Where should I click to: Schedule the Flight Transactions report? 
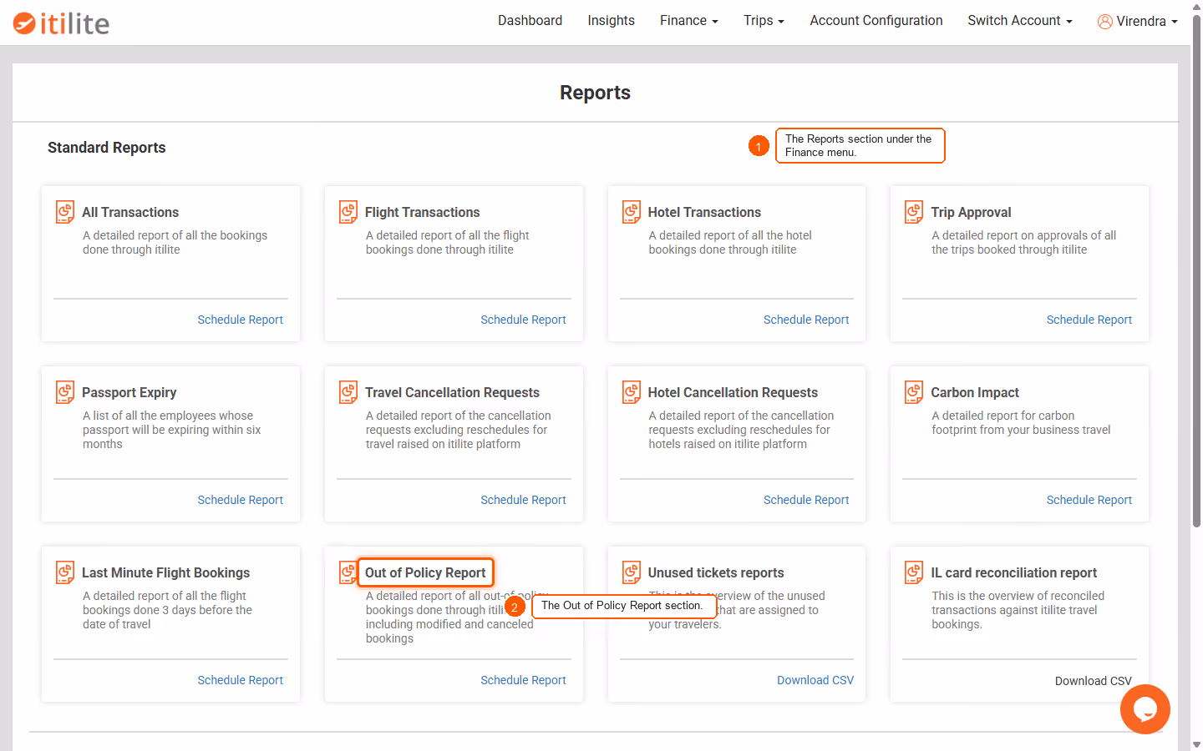point(523,320)
